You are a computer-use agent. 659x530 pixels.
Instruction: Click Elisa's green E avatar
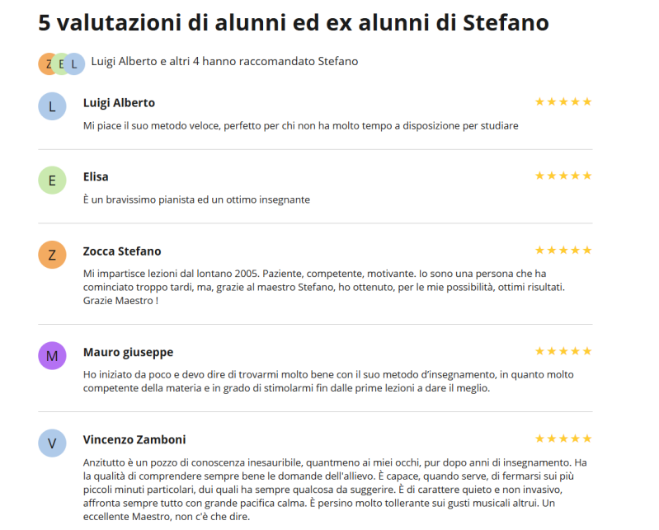point(52,180)
